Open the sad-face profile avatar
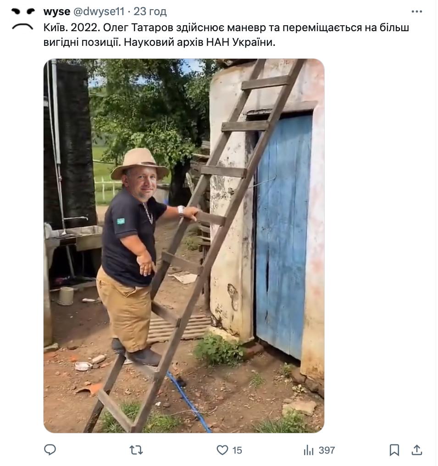The image size is (438, 466). (x=22, y=19)
